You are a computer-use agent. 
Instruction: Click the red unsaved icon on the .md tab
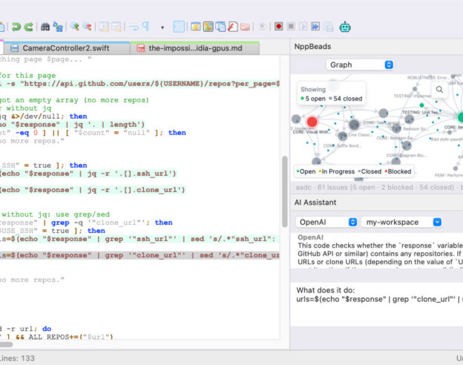[x=141, y=47]
